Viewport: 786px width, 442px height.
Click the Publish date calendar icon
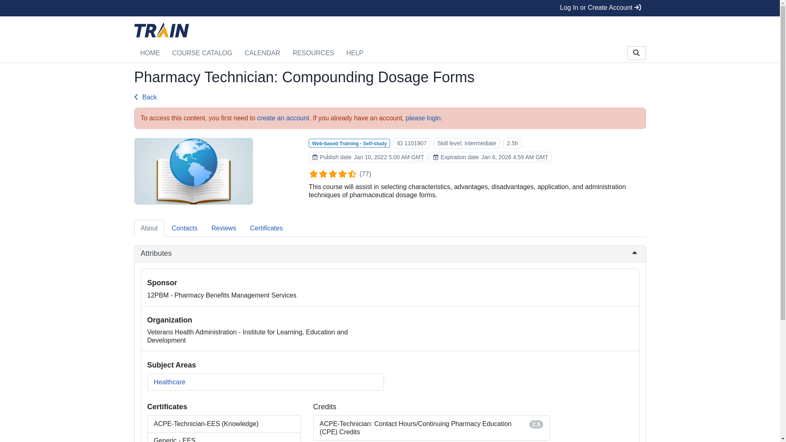[x=315, y=158]
